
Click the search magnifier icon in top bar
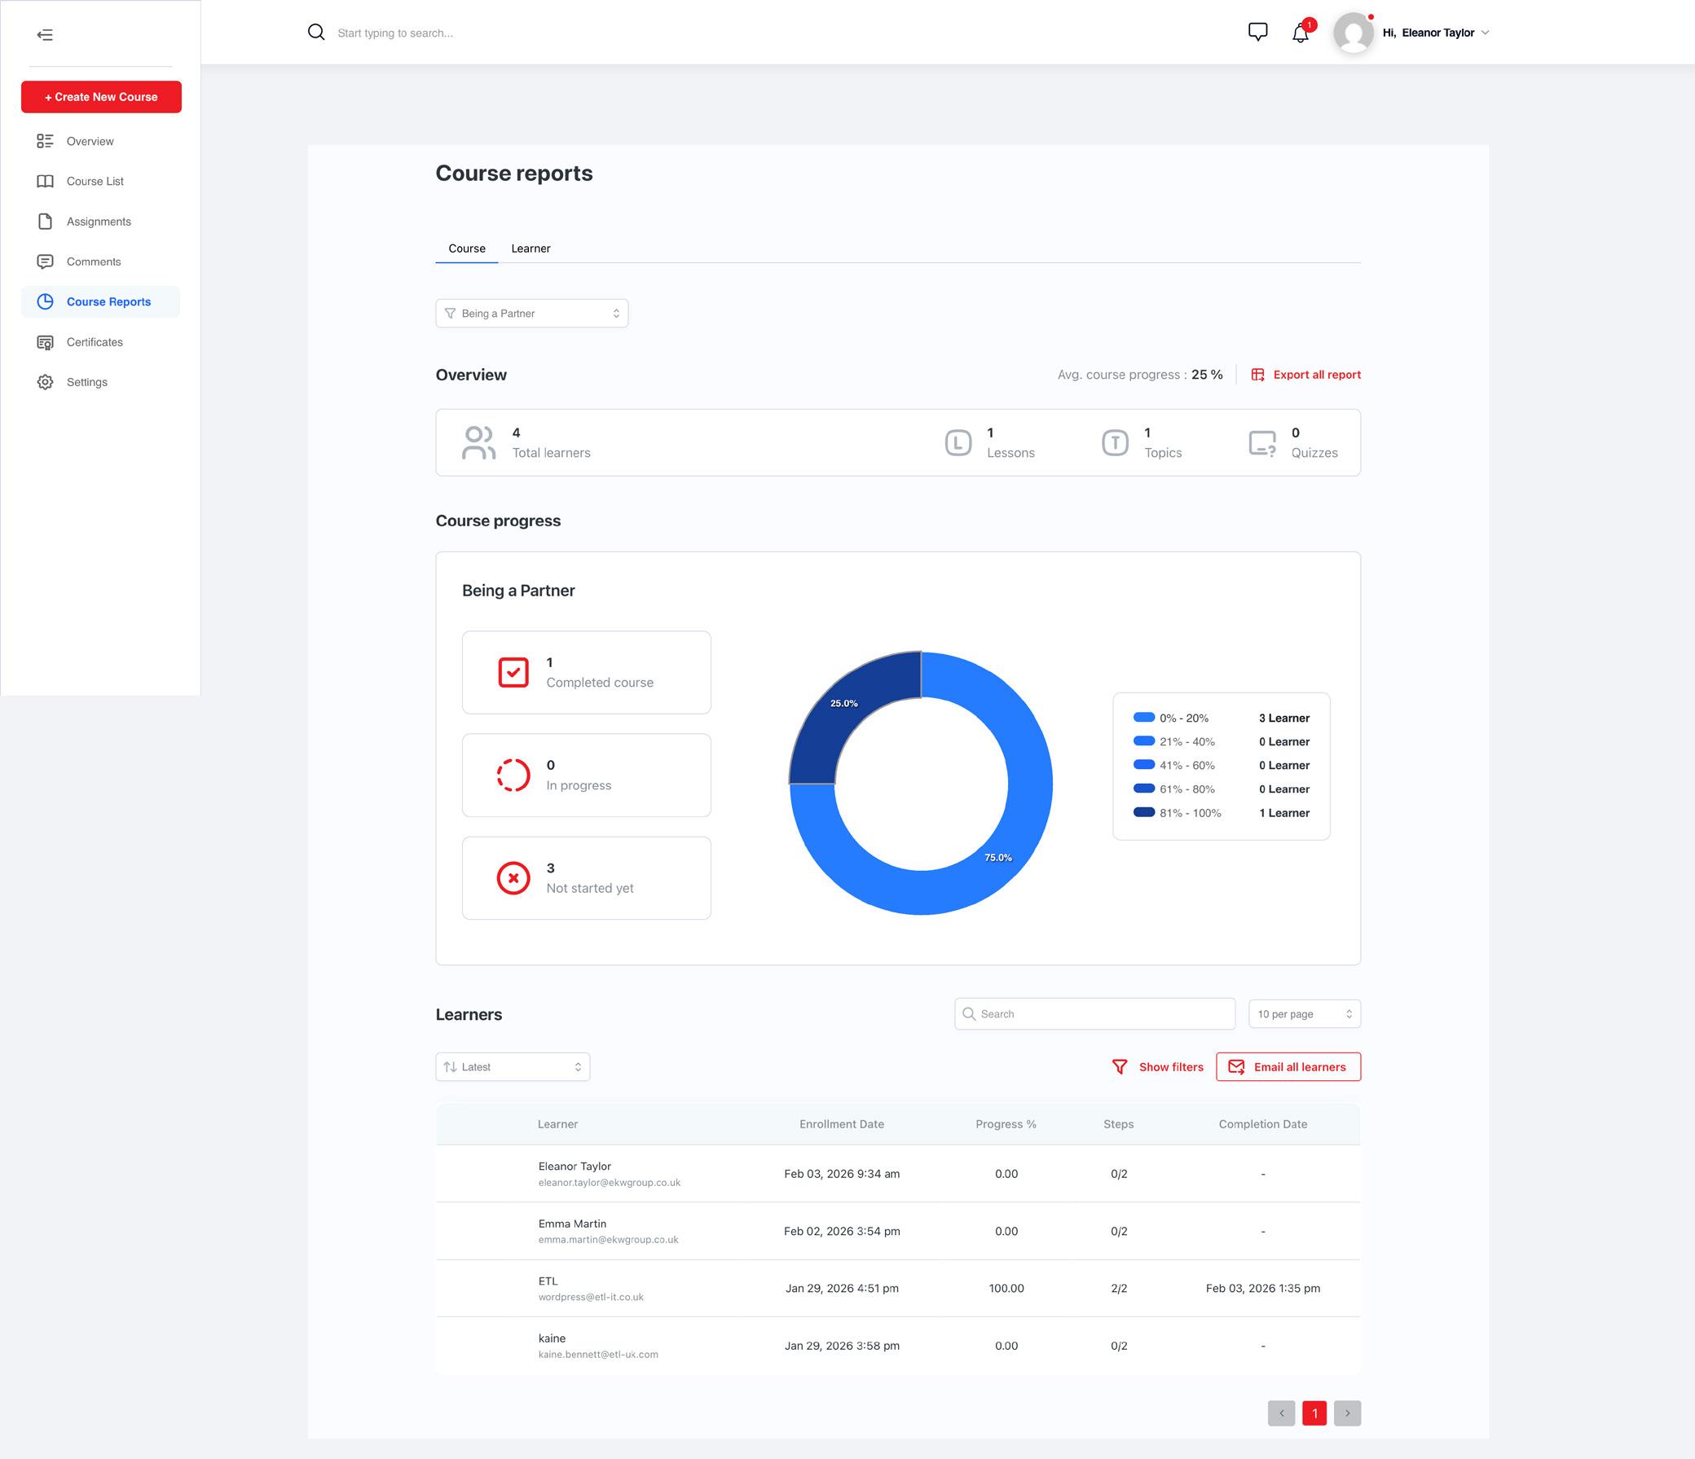(x=315, y=33)
